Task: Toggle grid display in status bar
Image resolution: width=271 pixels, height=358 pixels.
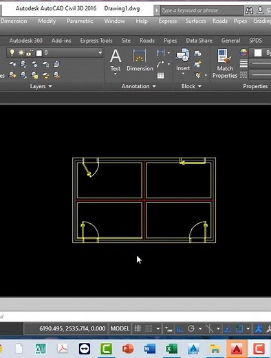Action: point(138,328)
